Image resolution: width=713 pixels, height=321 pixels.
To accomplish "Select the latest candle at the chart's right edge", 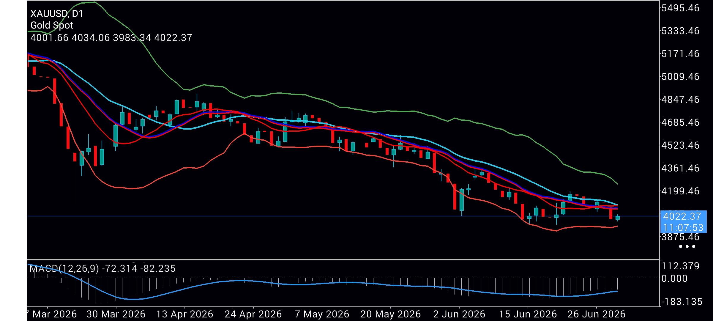I will (618, 218).
